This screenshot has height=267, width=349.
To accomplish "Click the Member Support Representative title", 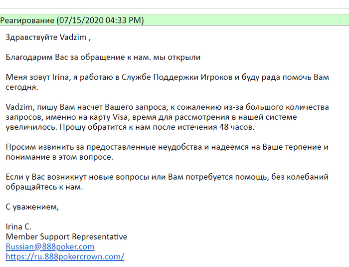I will pyautogui.click(x=66, y=237).
